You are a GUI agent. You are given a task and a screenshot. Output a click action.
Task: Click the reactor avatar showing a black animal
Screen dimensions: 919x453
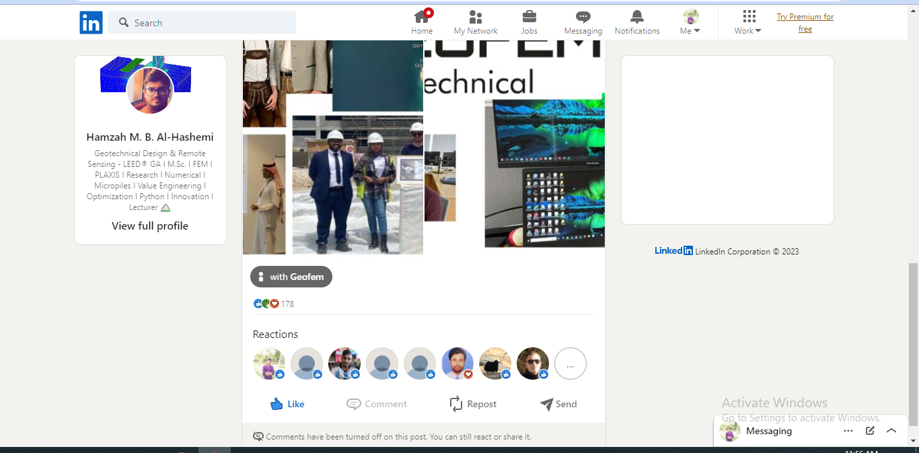[495, 363]
